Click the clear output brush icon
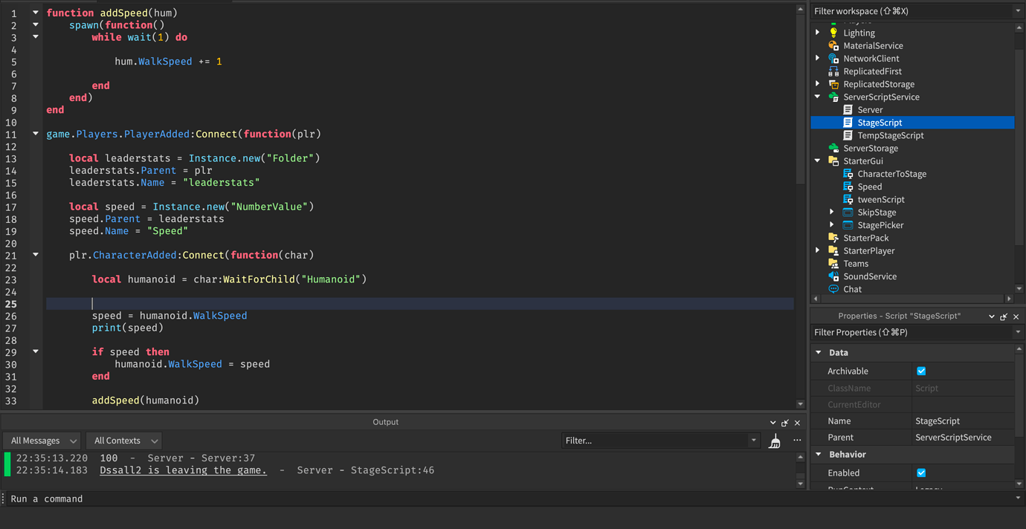 (774, 440)
